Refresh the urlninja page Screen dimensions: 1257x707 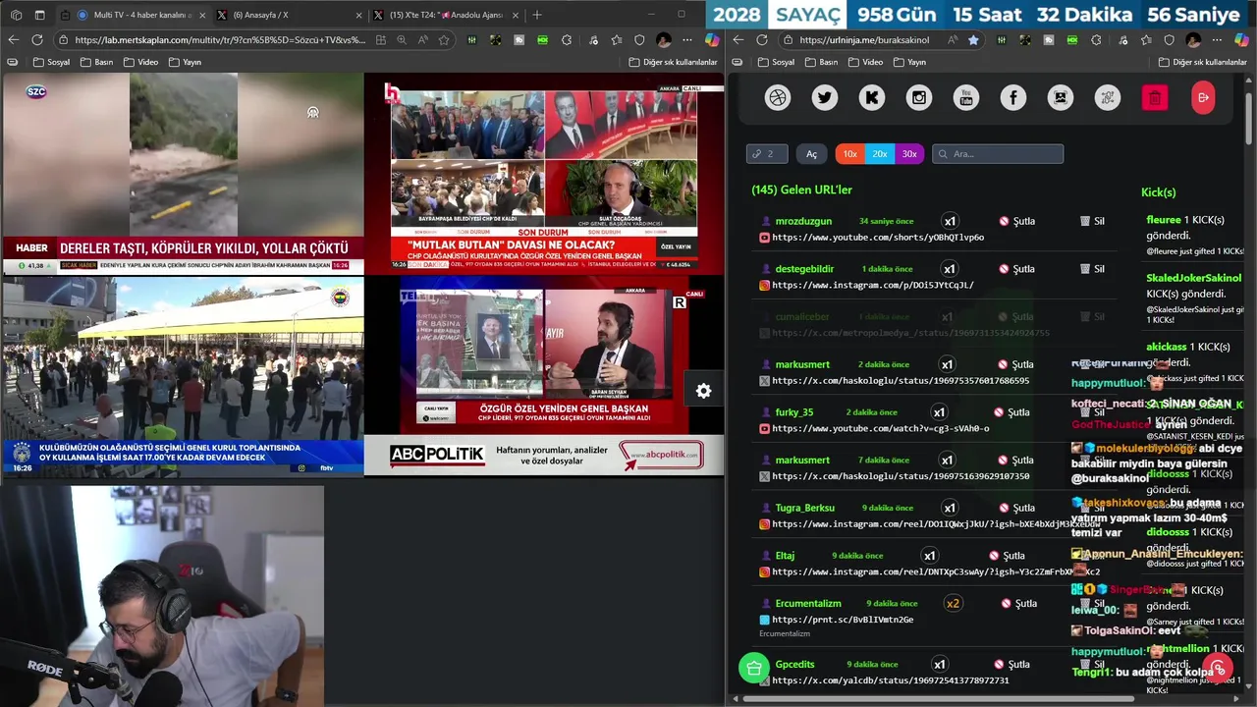(762, 39)
